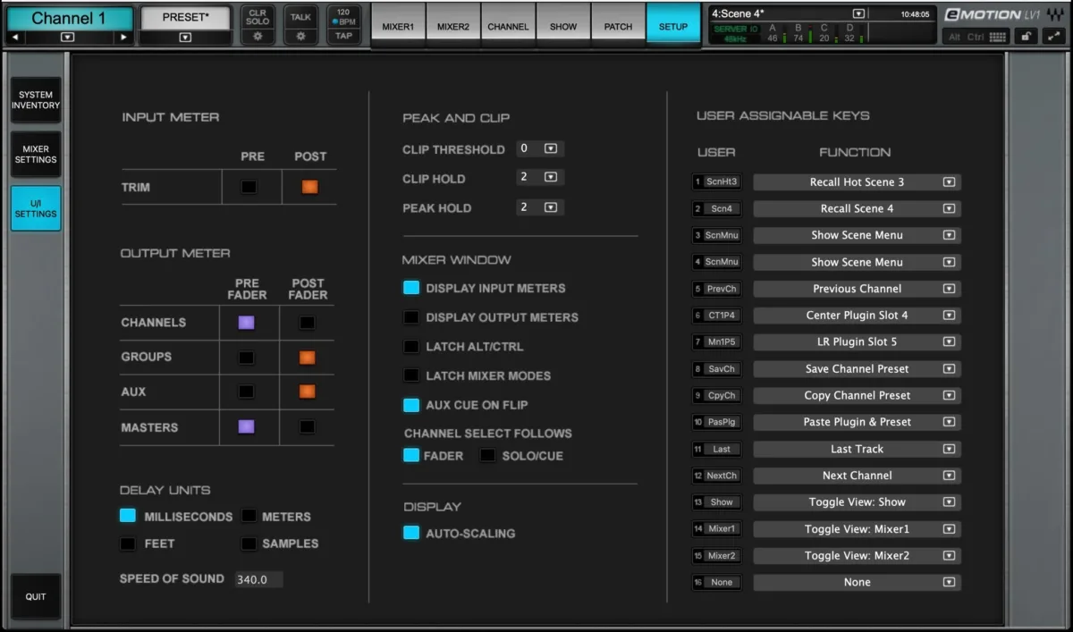Toggle GROUPS post fader orange box
1073x632 pixels.
coord(307,358)
